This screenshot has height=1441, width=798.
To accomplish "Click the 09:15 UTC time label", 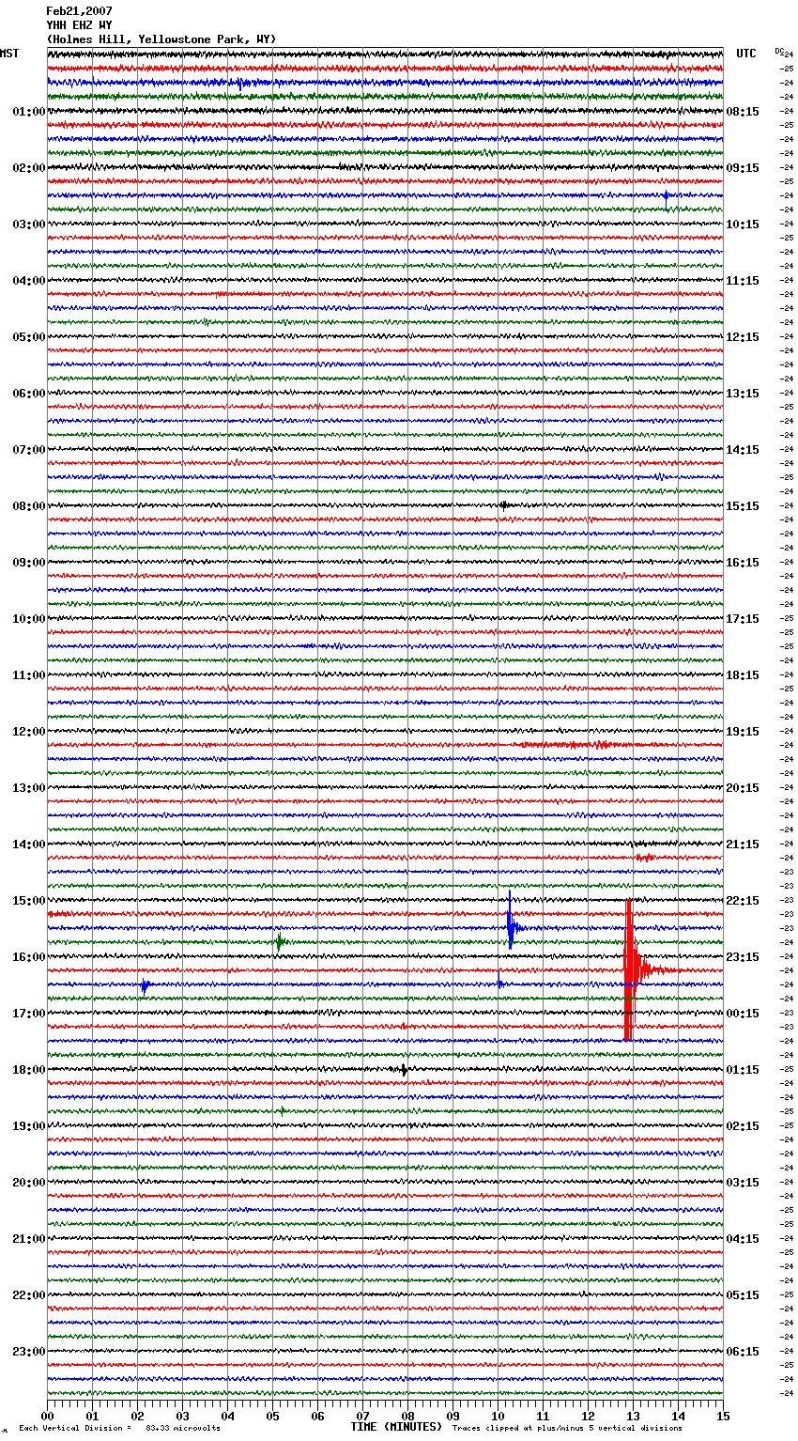I will point(743,168).
